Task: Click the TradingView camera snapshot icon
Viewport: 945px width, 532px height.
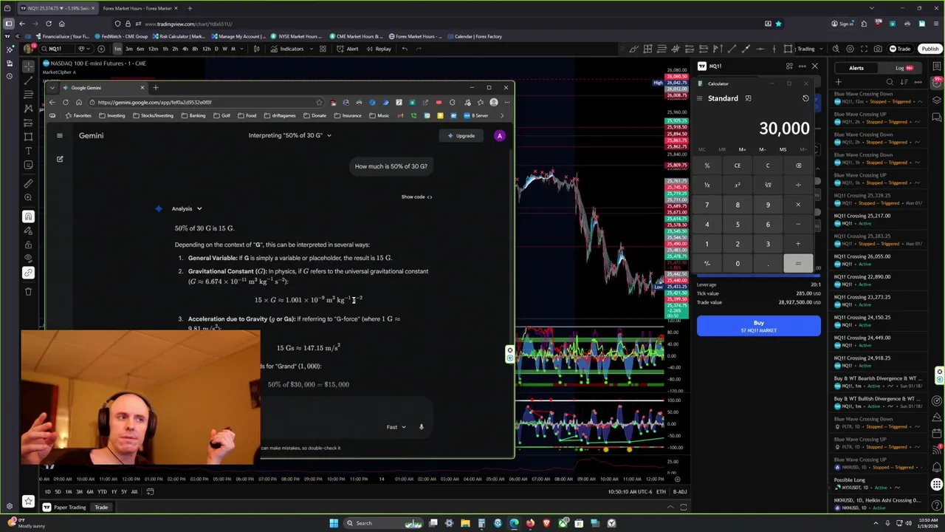Action: tap(878, 49)
